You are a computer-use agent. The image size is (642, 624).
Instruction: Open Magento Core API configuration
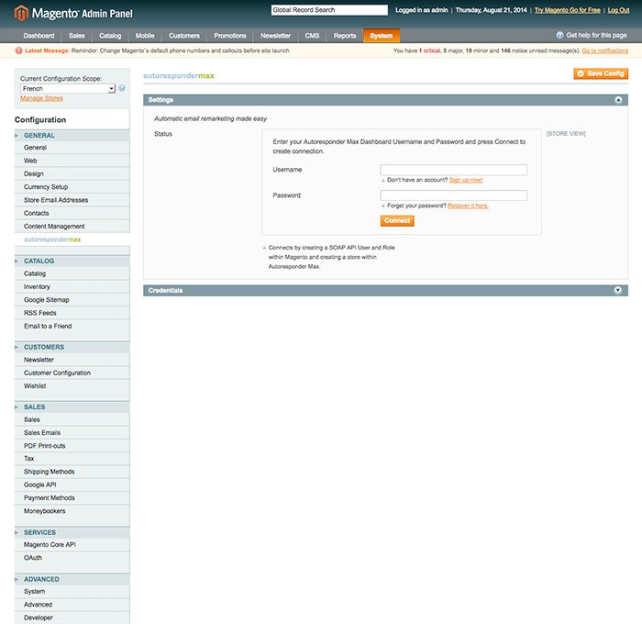pyautogui.click(x=72, y=544)
